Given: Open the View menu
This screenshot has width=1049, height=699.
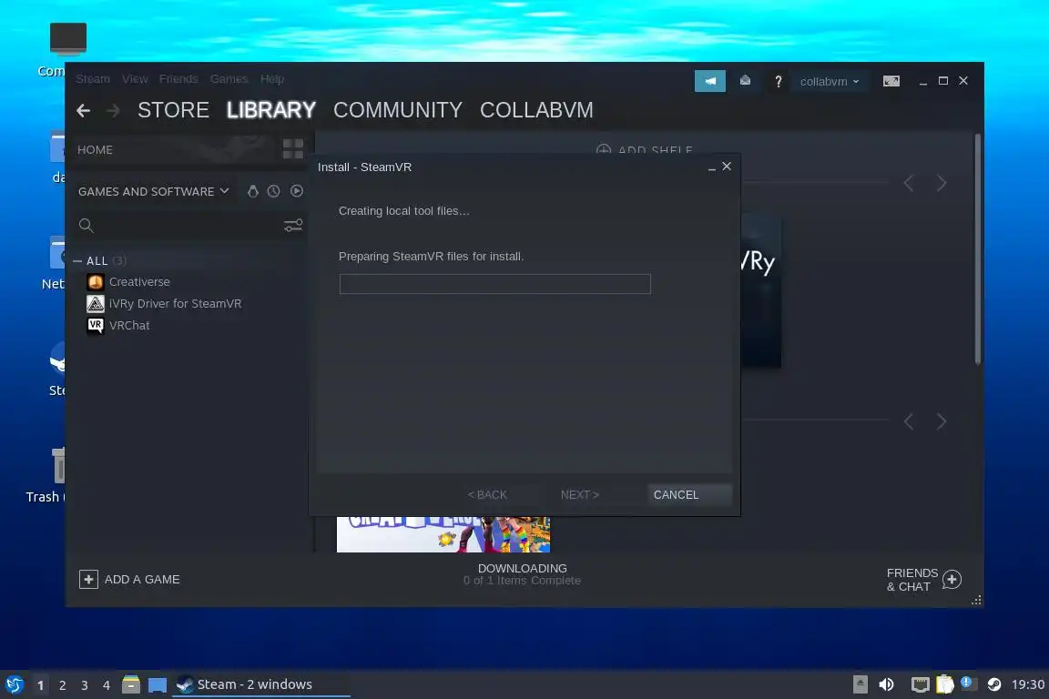Looking at the screenshot, I should point(135,79).
